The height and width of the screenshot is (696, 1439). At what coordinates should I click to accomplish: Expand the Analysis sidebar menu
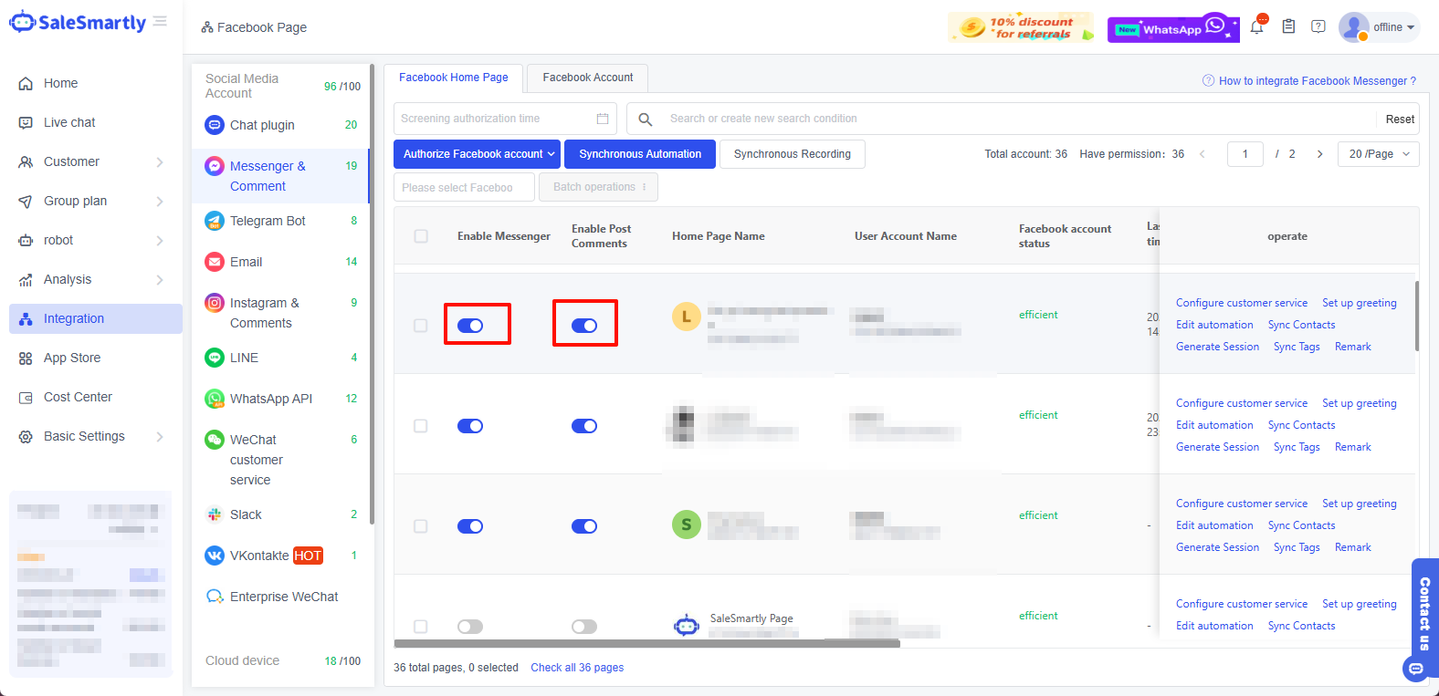coord(160,279)
